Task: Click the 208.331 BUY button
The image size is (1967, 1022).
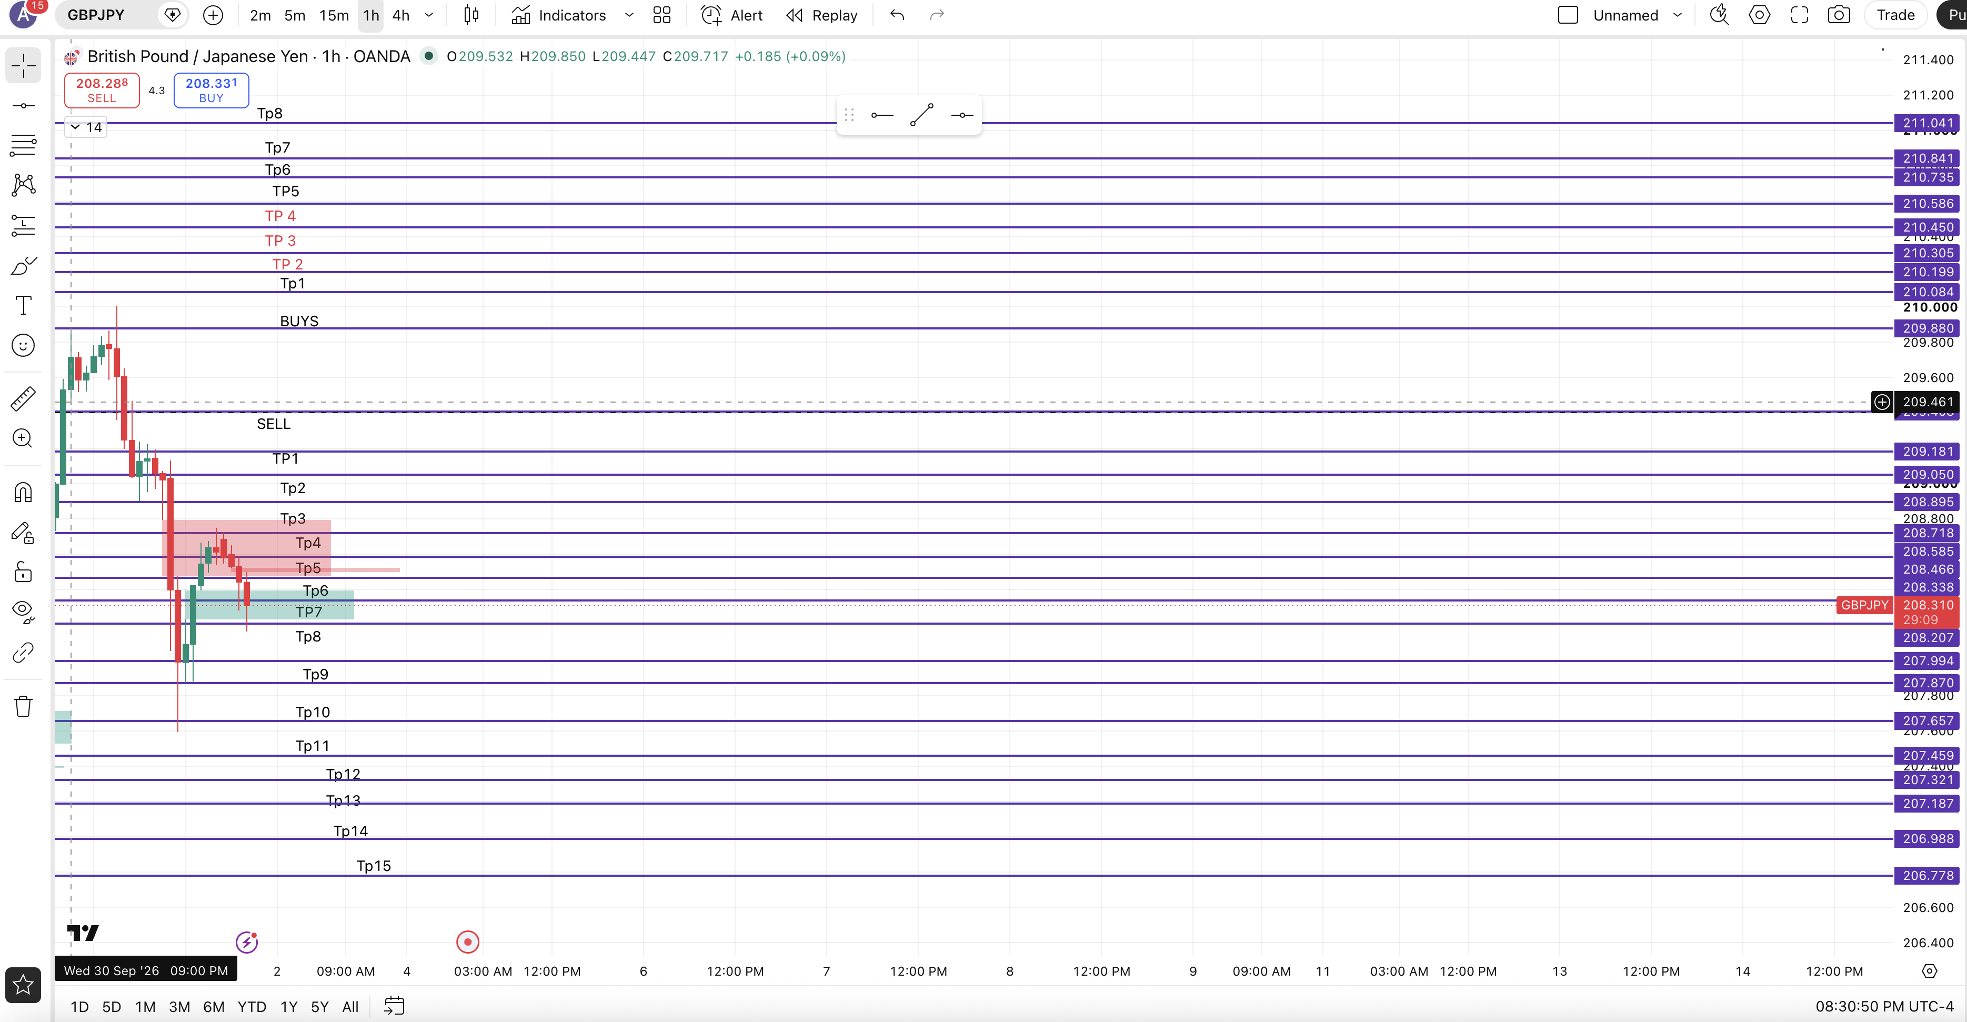Action: [x=212, y=90]
